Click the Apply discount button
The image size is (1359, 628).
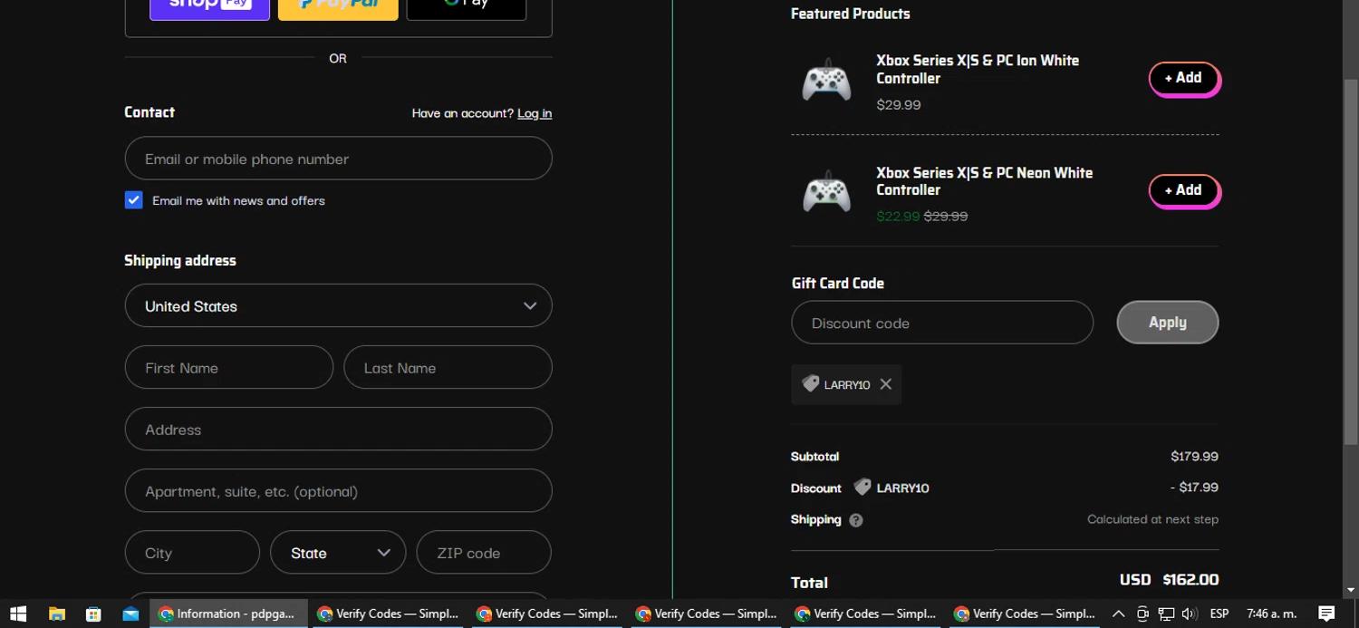tap(1168, 323)
